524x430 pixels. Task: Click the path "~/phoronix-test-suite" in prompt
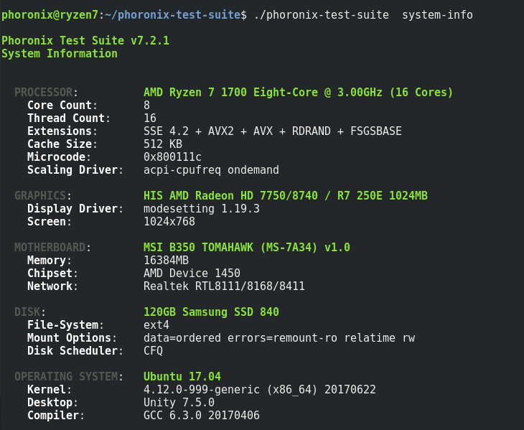coord(172,15)
